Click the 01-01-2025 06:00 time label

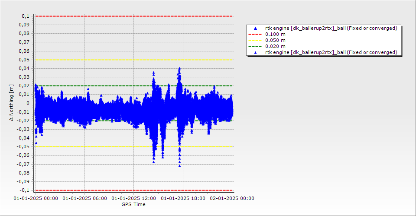[x=85, y=198]
